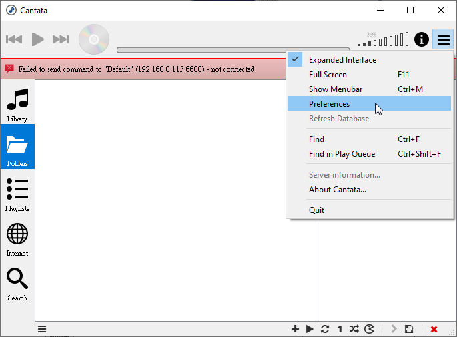Click the CD album cover placeholder
457x337 pixels.
pos(94,39)
